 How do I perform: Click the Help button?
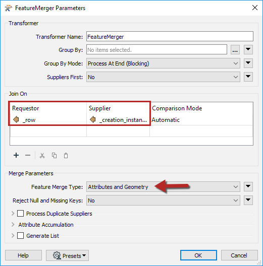[23, 255]
